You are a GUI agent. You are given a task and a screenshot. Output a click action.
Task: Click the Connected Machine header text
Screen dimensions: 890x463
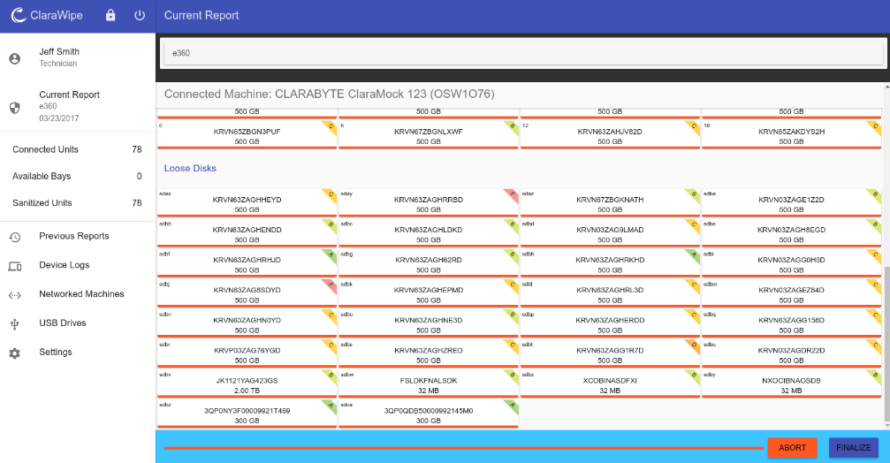pos(329,95)
